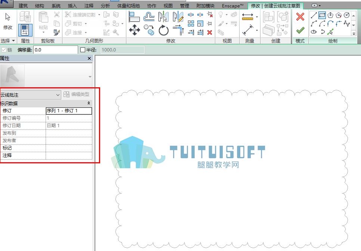Toggle the 链 chain checkbox
361x251 pixels.
click(4, 50)
